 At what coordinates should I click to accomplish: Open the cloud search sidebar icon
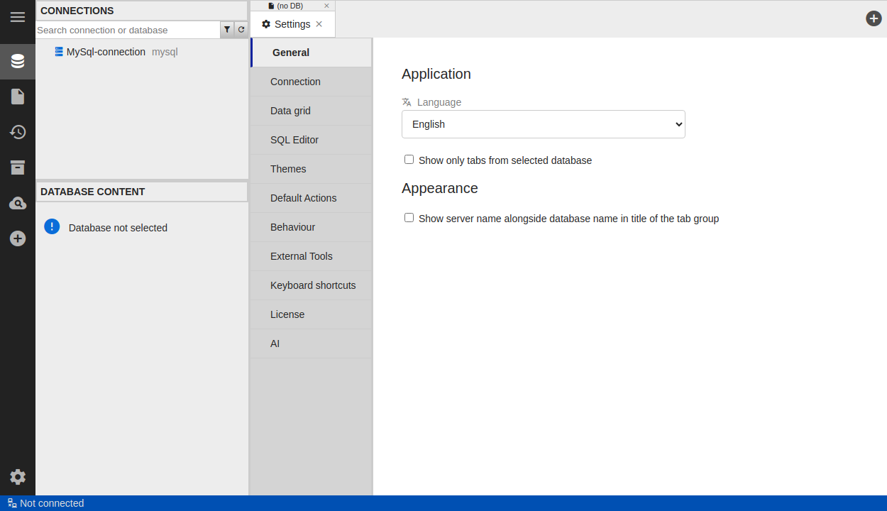(x=18, y=204)
